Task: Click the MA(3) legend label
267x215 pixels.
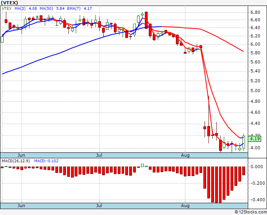Action: [20, 8]
